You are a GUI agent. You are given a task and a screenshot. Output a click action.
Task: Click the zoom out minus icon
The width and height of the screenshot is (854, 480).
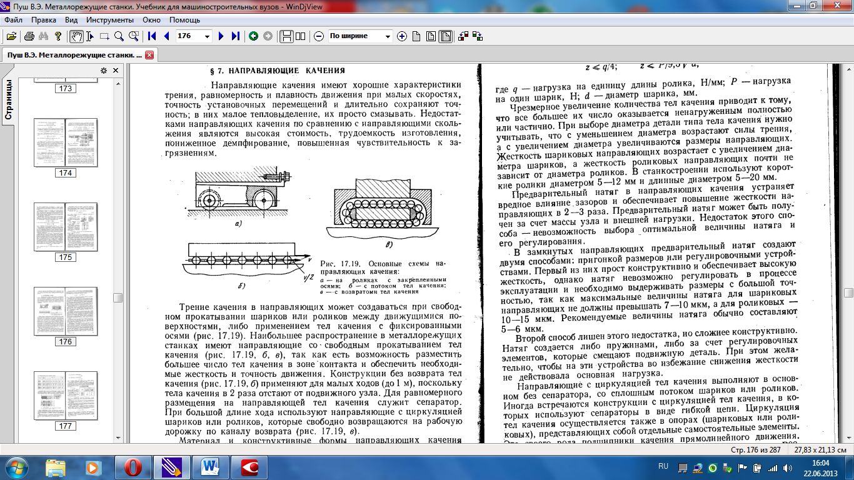point(319,36)
